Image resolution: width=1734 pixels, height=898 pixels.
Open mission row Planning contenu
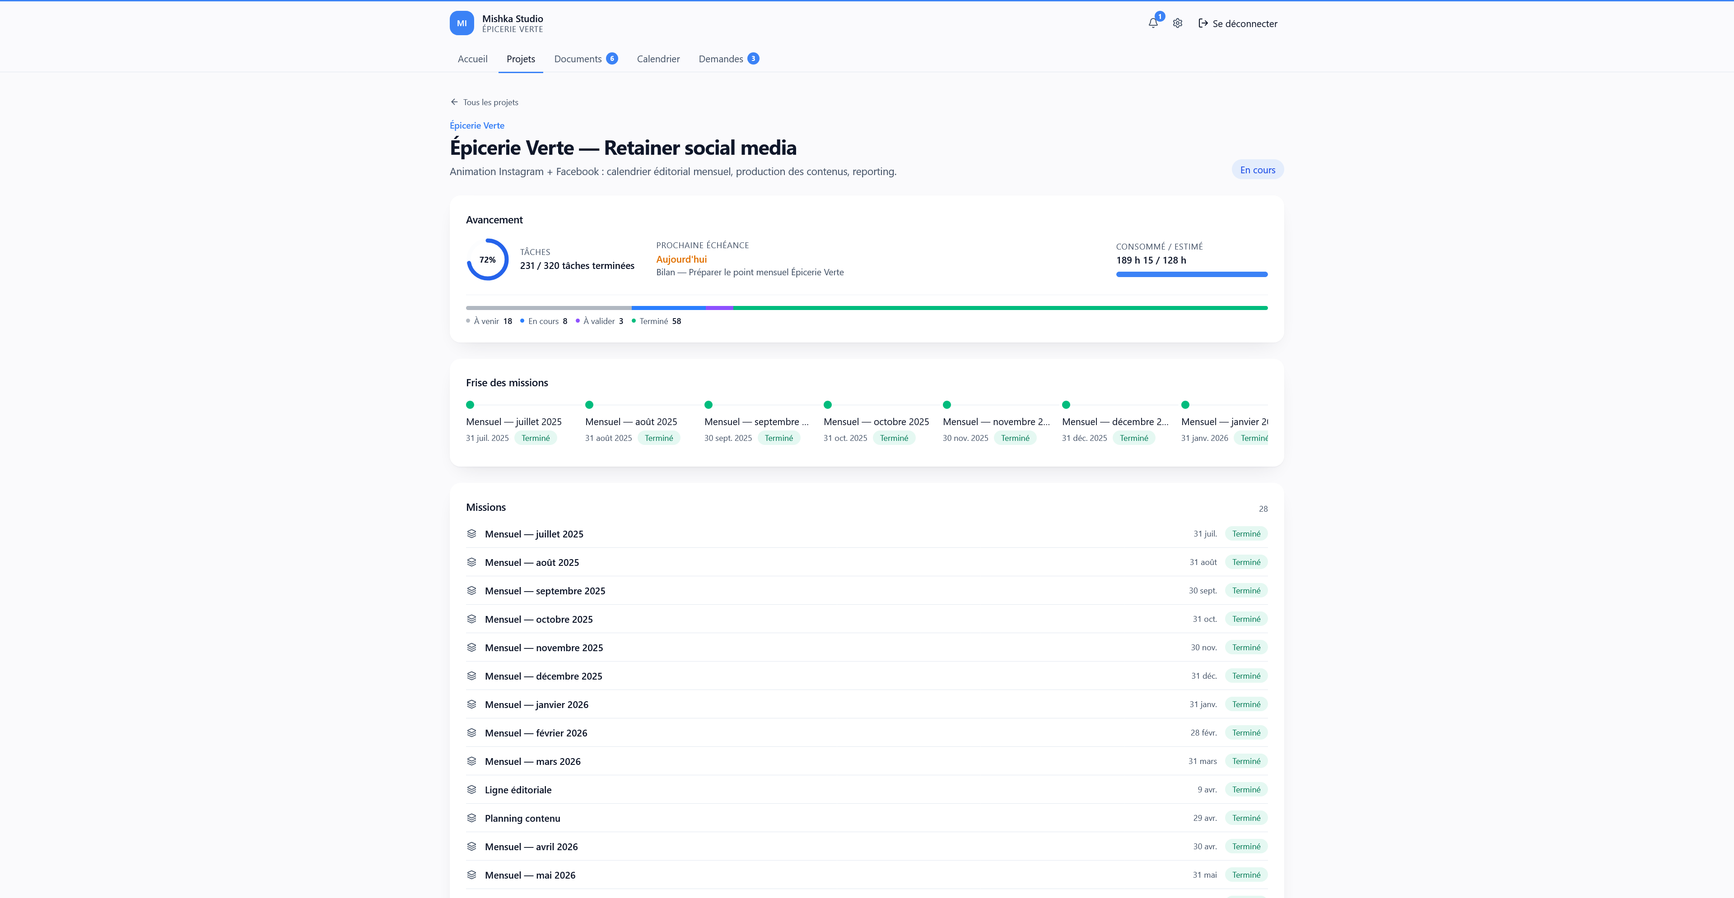(867, 818)
